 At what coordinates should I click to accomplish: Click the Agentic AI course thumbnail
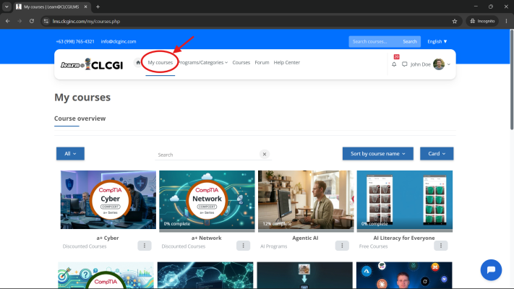click(306, 199)
